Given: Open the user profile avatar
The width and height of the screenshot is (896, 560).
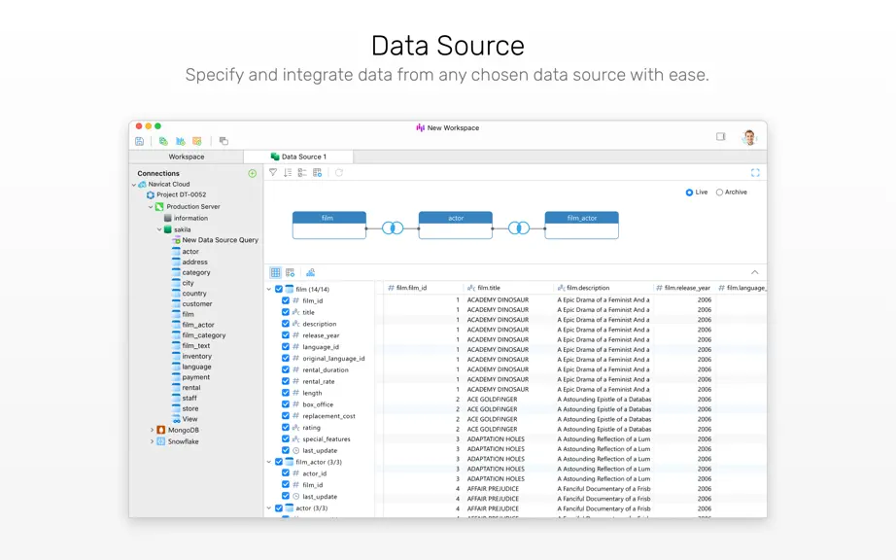Looking at the screenshot, I should tap(749, 137).
